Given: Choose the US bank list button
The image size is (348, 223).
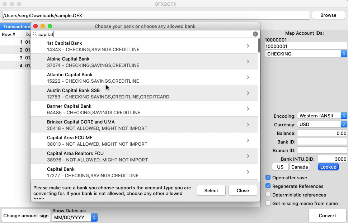Looking at the screenshot, I should pyautogui.click(x=280, y=167).
